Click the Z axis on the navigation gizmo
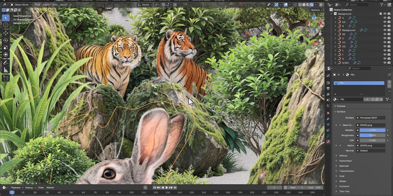Image resolution: width=393 pixels, height=196 pixels. click(x=314, y=16)
